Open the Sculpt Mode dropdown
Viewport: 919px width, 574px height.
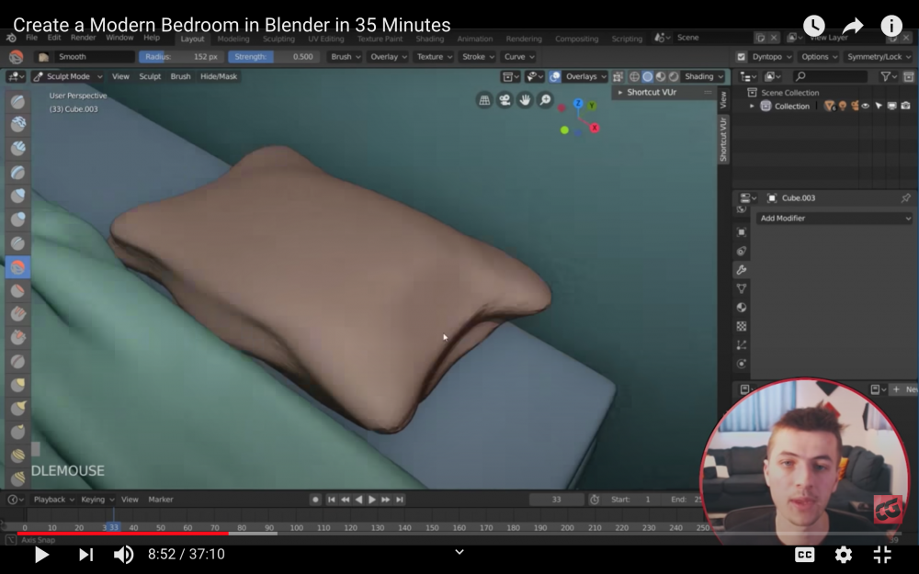pos(67,77)
